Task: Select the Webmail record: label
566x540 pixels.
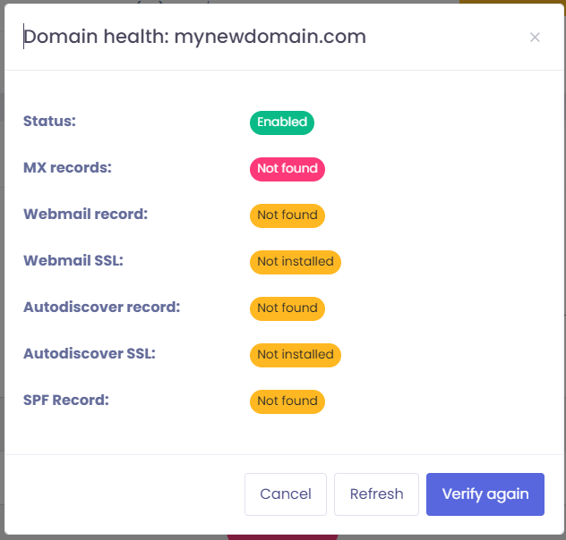Action: pos(85,215)
